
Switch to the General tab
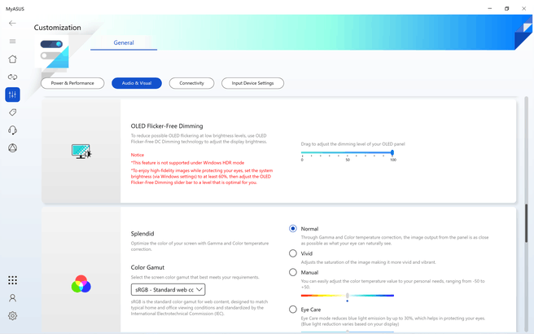coord(124,42)
